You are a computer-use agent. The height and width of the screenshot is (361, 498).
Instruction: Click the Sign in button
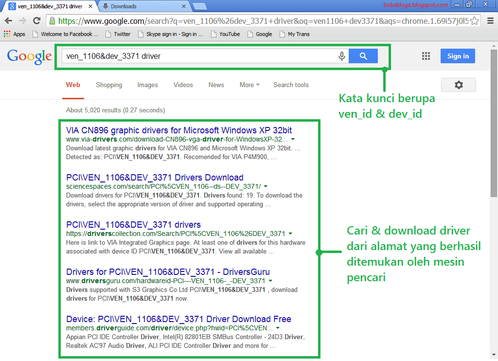458,56
